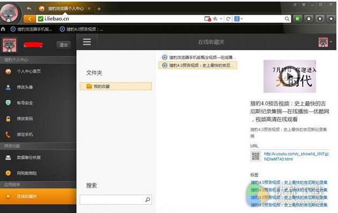Click the skin shirt icon in title bar
The height and width of the screenshot is (213, 338).
coord(304,5)
